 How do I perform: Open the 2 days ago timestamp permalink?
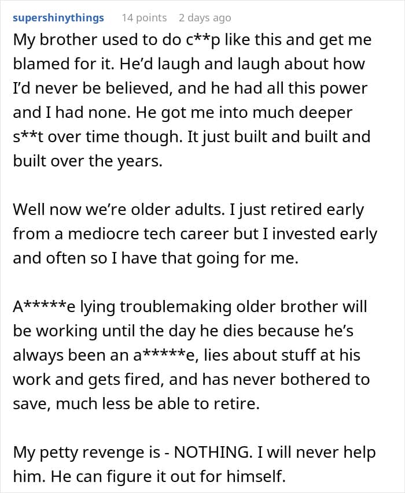[205, 18]
